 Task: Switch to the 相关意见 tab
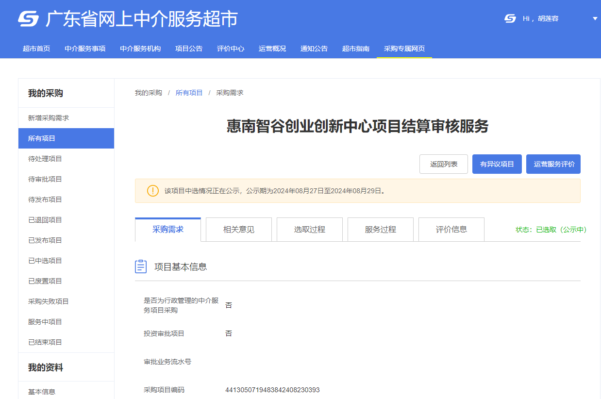pyautogui.click(x=238, y=229)
